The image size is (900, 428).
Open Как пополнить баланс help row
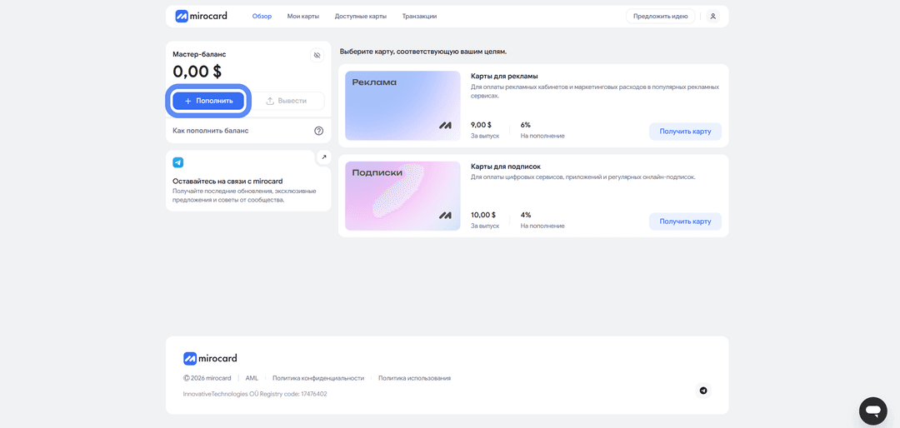point(248,131)
